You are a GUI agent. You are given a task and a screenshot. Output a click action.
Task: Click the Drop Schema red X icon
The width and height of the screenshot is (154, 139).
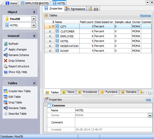[x=6, y=61]
